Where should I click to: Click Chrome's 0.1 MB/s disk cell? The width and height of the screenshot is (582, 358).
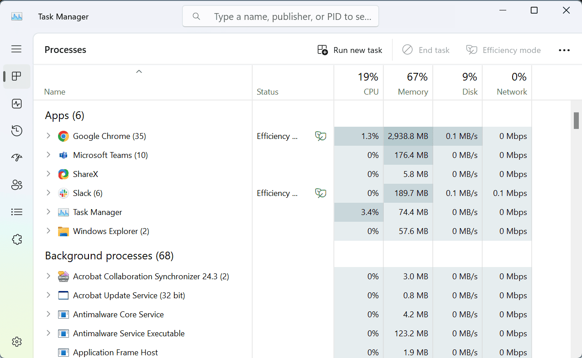tap(458, 136)
